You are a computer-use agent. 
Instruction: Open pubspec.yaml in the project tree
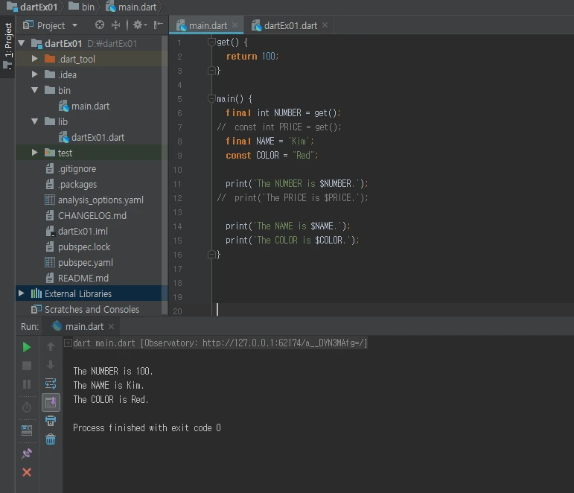pos(85,262)
